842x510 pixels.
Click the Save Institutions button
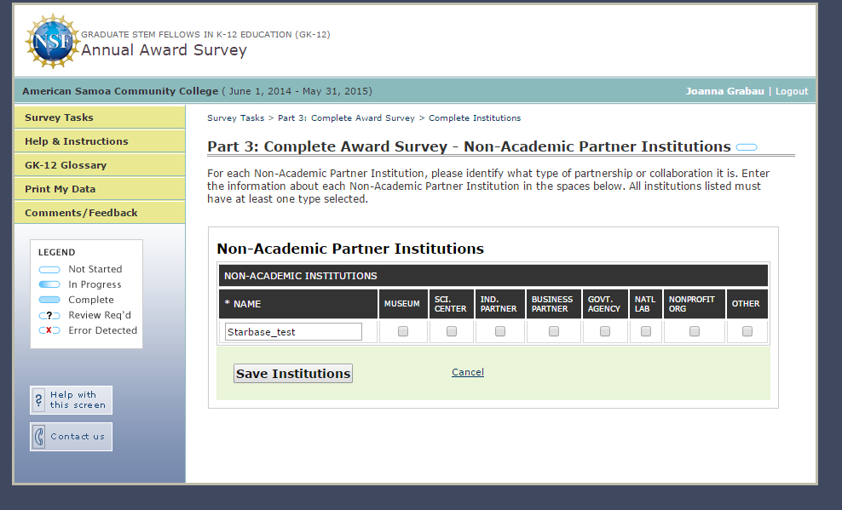click(293, 373)
